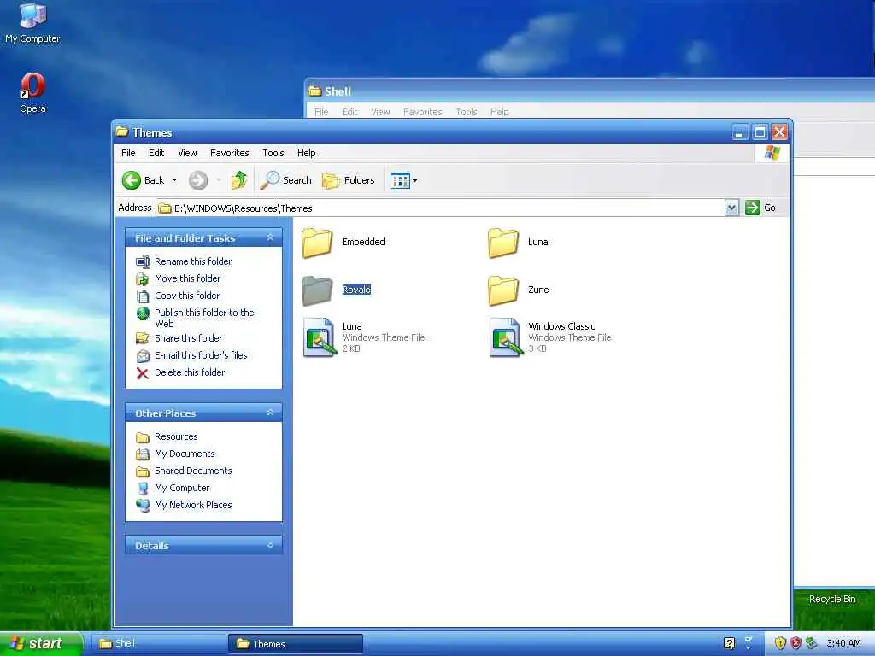Click E-mail this folder's files link
Viewport: 875px width, 656px height.
pos(201,355)
